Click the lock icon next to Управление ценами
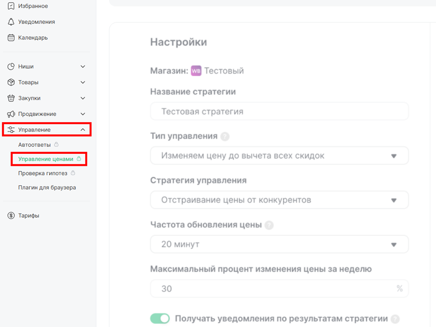The image size is (436, 327). (x=79, y=158)
